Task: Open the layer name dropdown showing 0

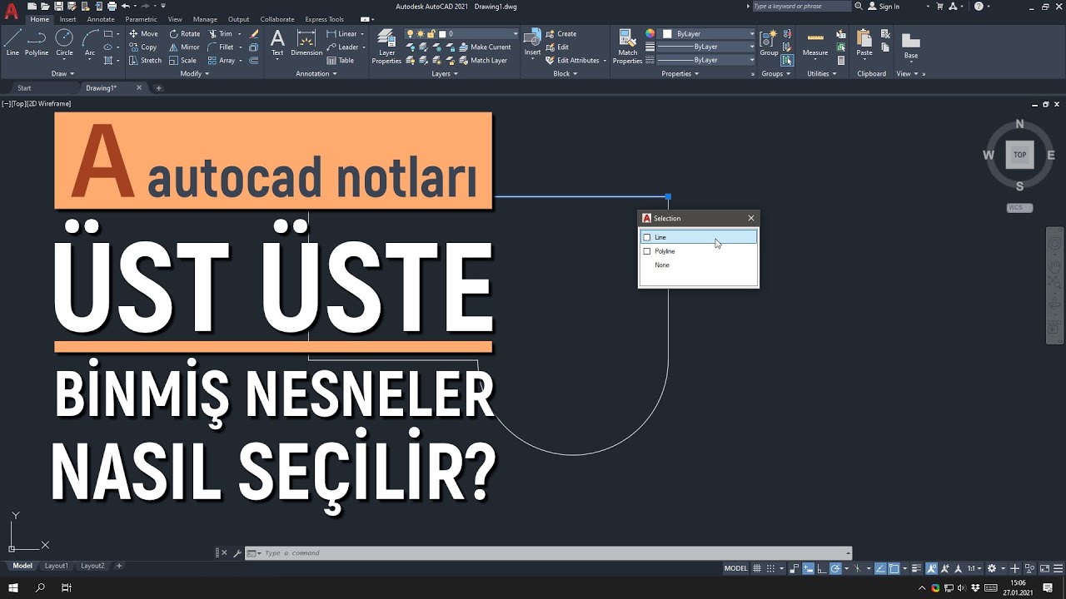Action: click(x=462, y=34)
